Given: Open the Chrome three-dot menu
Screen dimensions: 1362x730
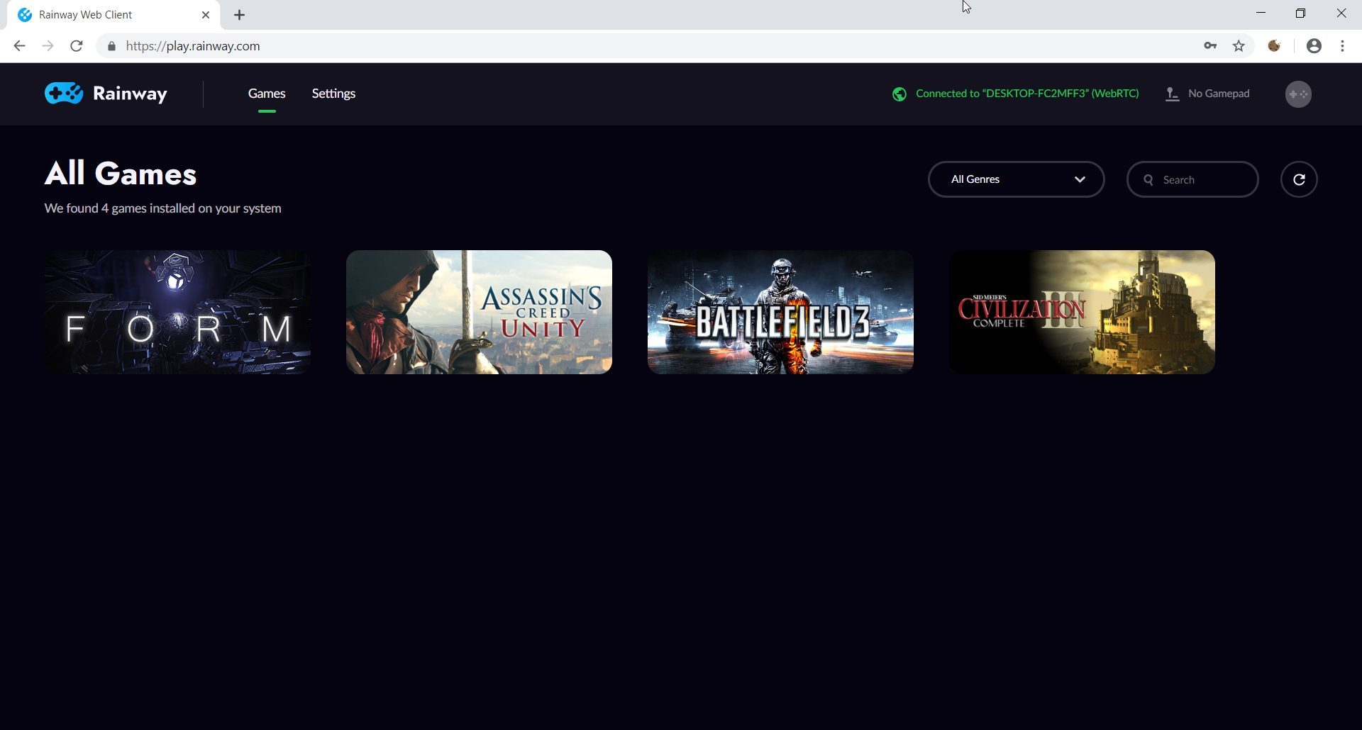Looking at the screenshot, I should point(1342,46).
